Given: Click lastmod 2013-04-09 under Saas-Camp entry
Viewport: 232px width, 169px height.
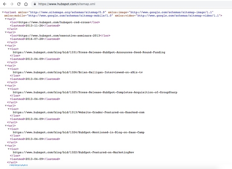Looking at the screenshot, I should point(34,139).
